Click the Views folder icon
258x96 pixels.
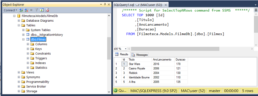coord(23,72)
